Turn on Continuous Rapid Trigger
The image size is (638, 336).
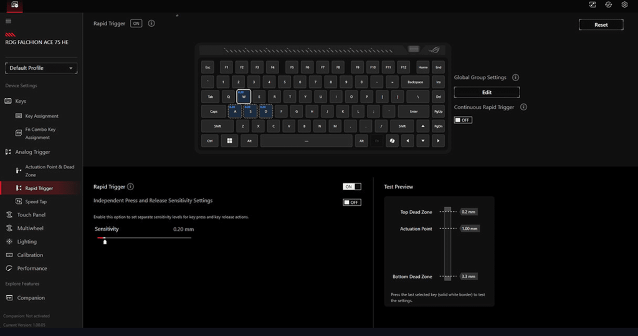(463, 120)
